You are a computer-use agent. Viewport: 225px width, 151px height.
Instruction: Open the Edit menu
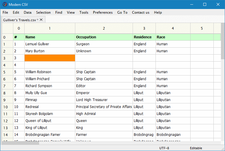[x=16, y=12]
